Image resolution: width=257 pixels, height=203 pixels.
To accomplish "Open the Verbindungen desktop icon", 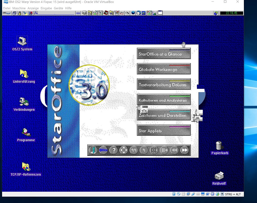I will point(24,102).
